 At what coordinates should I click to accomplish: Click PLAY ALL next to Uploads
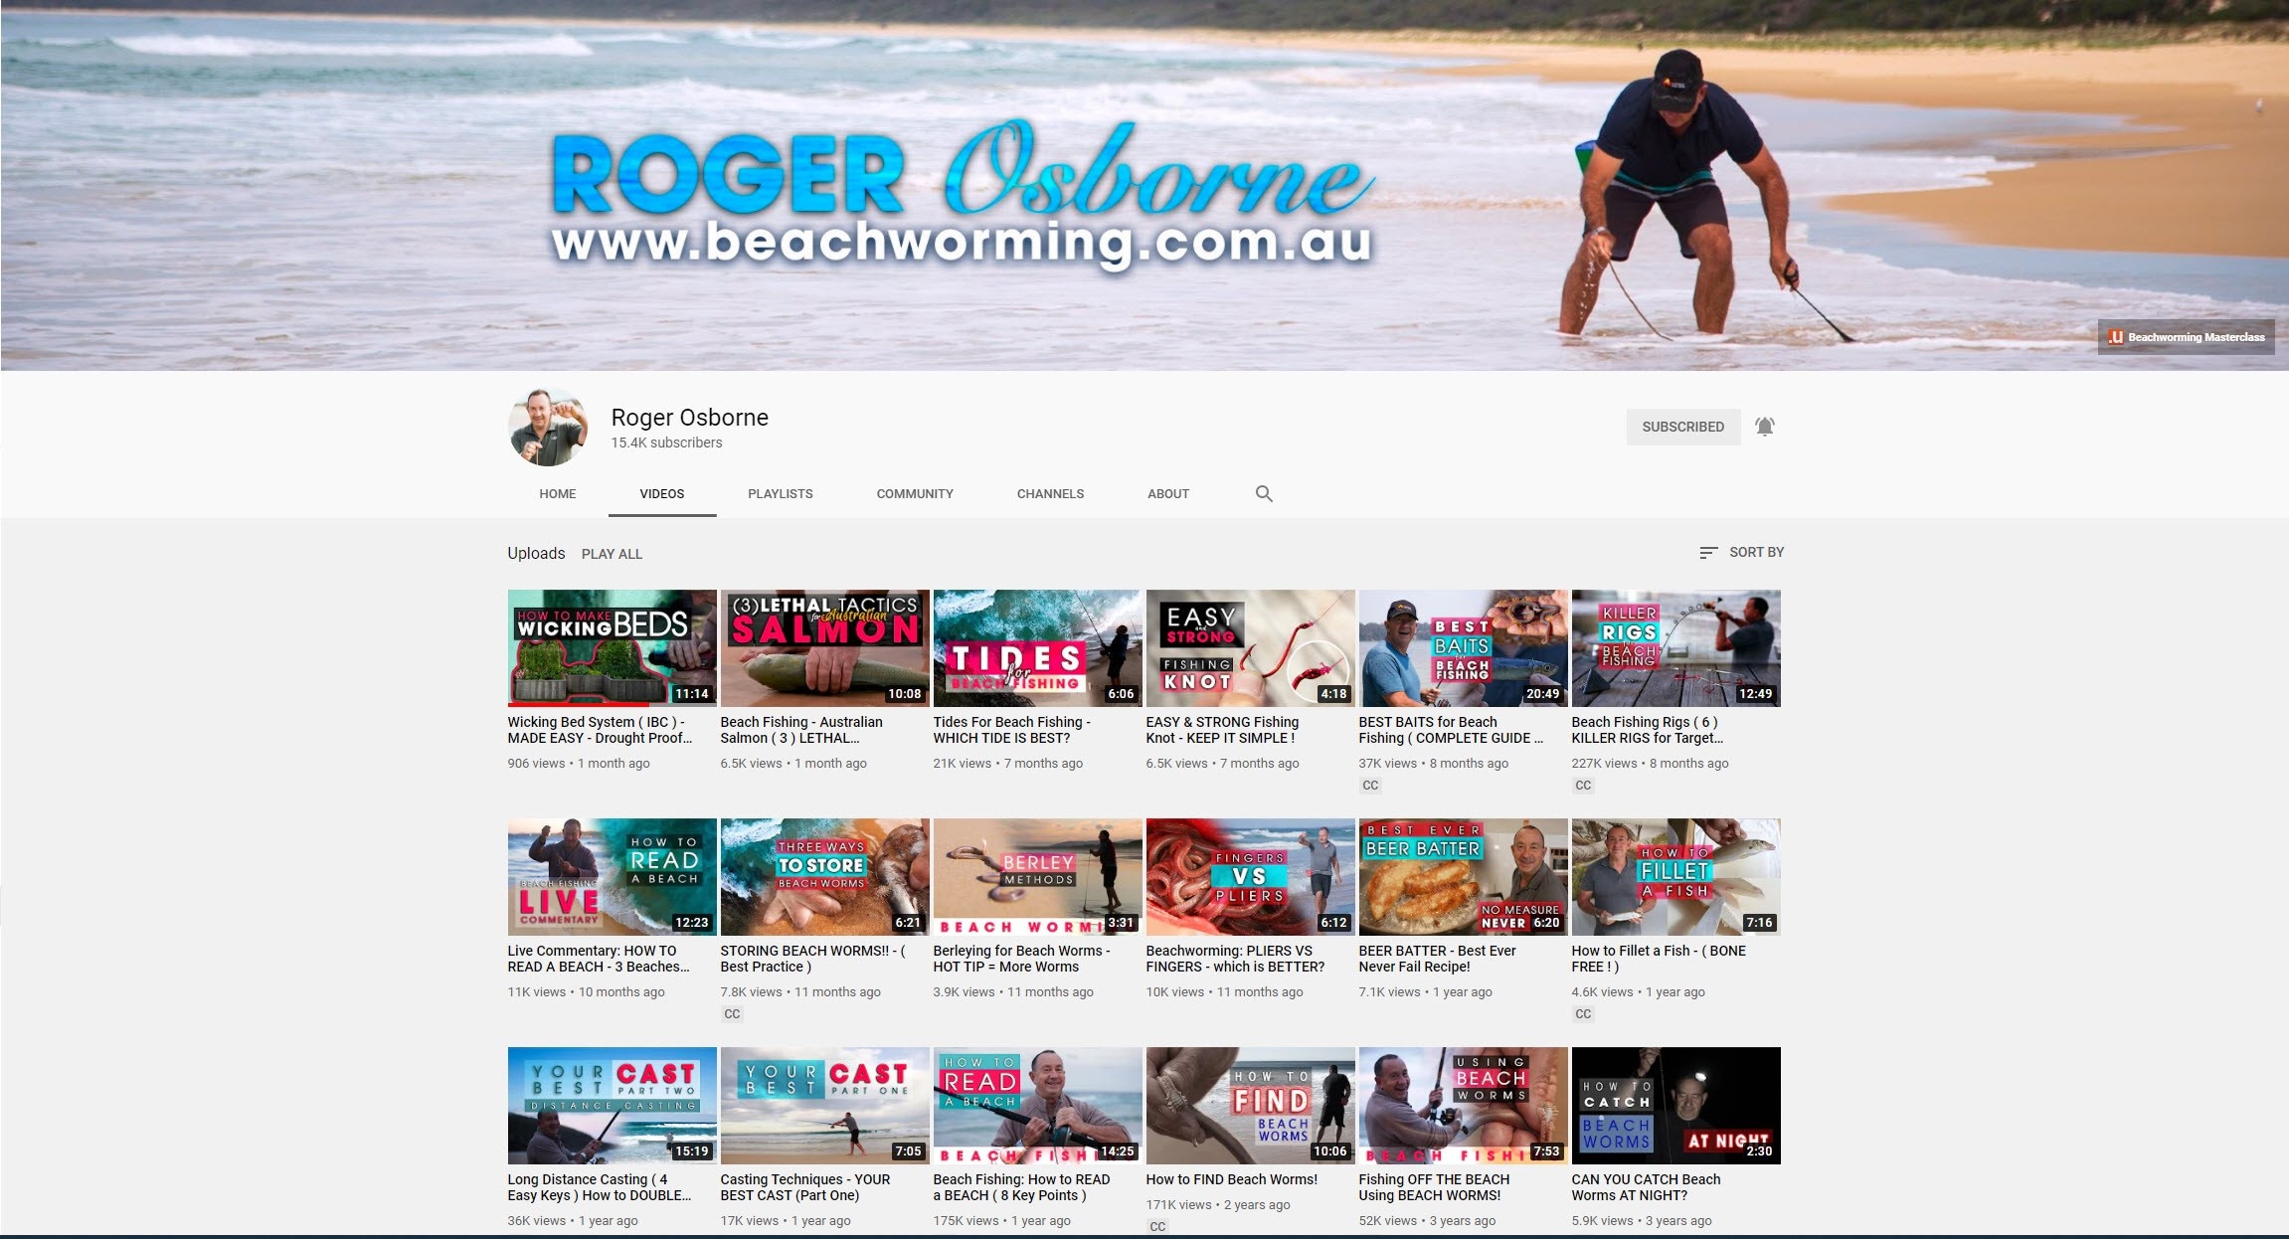(x=612, y=554)
